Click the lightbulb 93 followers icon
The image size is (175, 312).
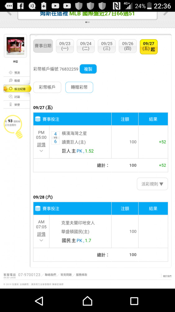(x=13, y=127)
